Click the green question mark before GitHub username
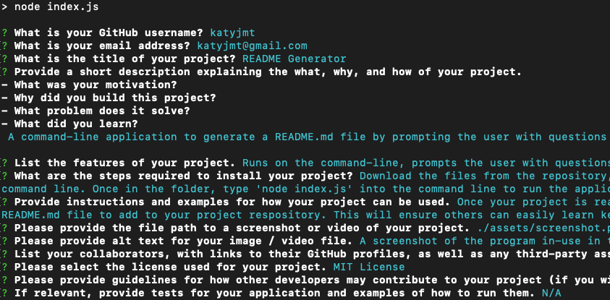The image size is (610, 300). pyautogui.click(x=4, y=33)
